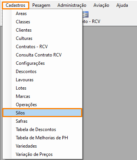The image size is (137, 160).
Task: Choose Tabela de Melhorias de PH
Action: [42, 138]
